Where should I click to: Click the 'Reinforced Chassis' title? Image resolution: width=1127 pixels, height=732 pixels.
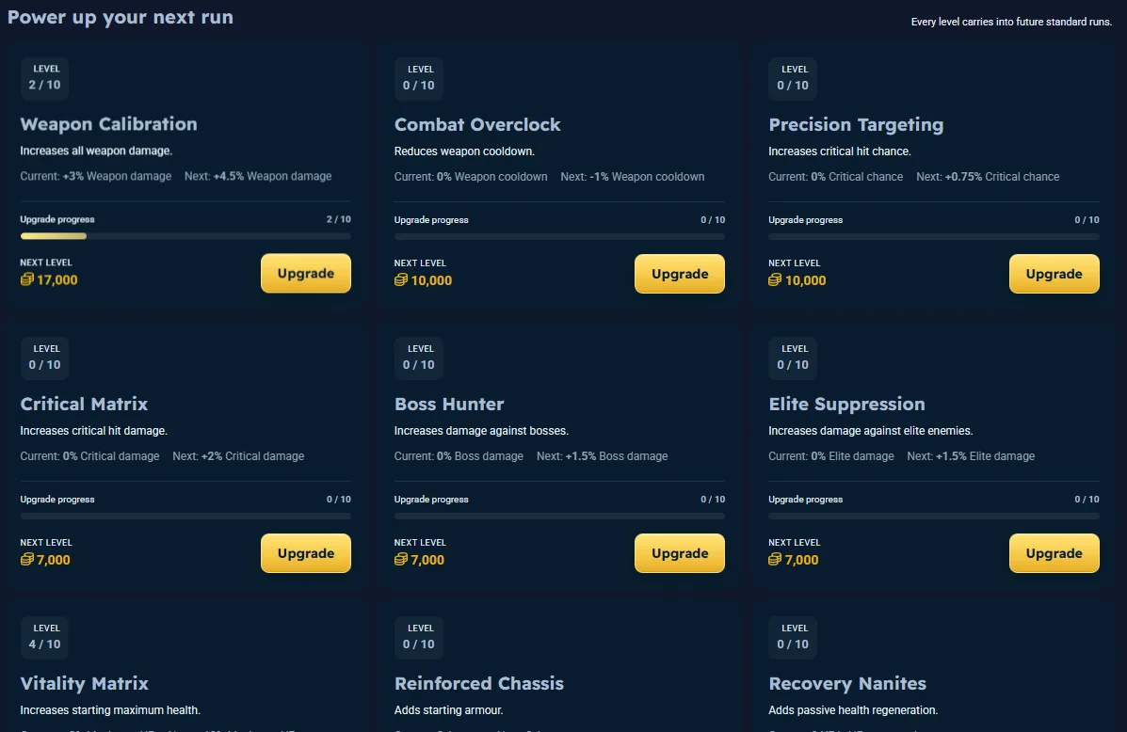pos(478,684)
